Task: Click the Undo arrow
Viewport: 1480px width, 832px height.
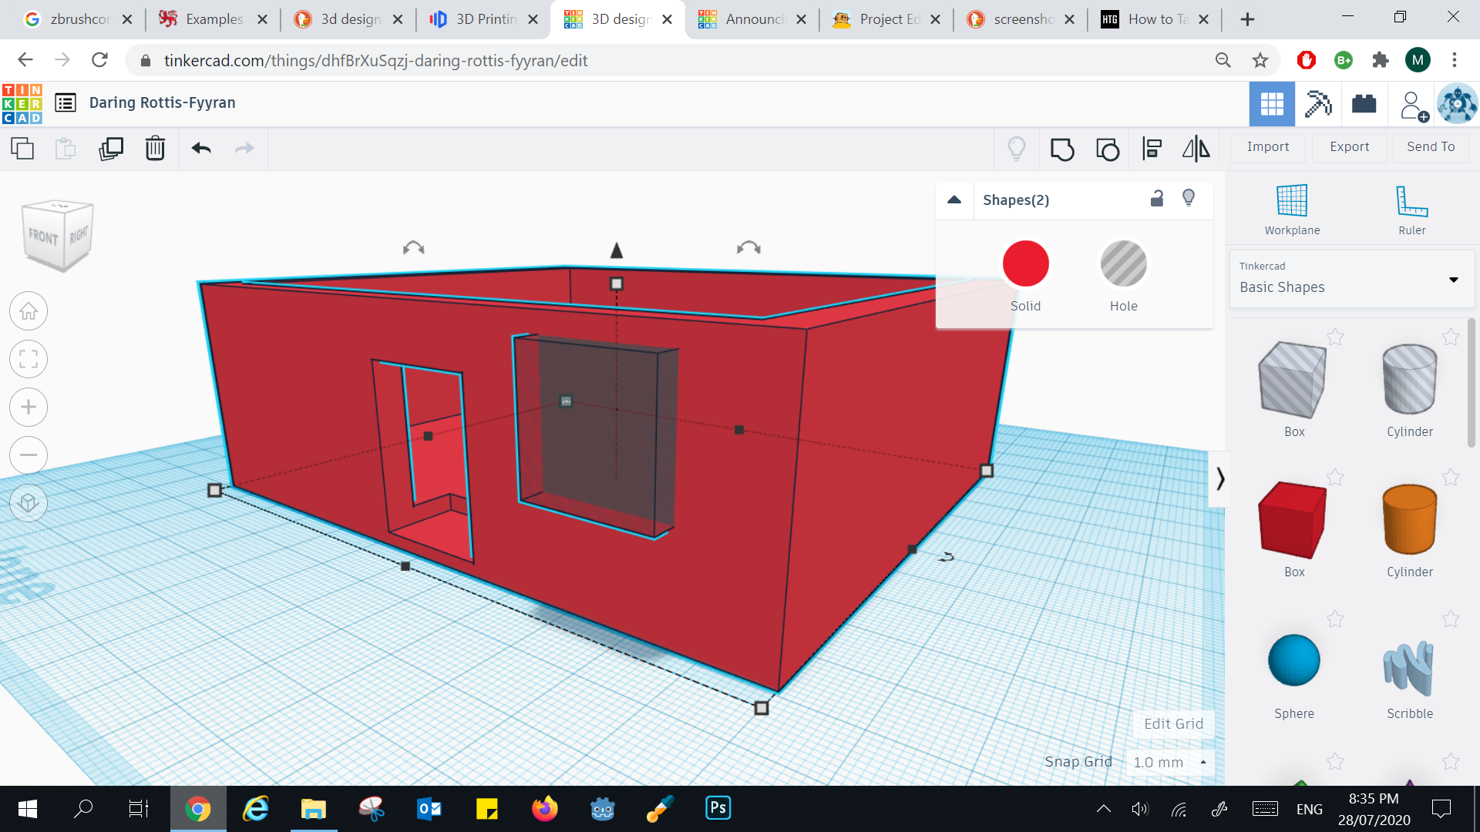Action: pyautogui.click(x=201, y=149)
